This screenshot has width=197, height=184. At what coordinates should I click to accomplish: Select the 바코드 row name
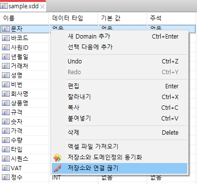[20, 38]
